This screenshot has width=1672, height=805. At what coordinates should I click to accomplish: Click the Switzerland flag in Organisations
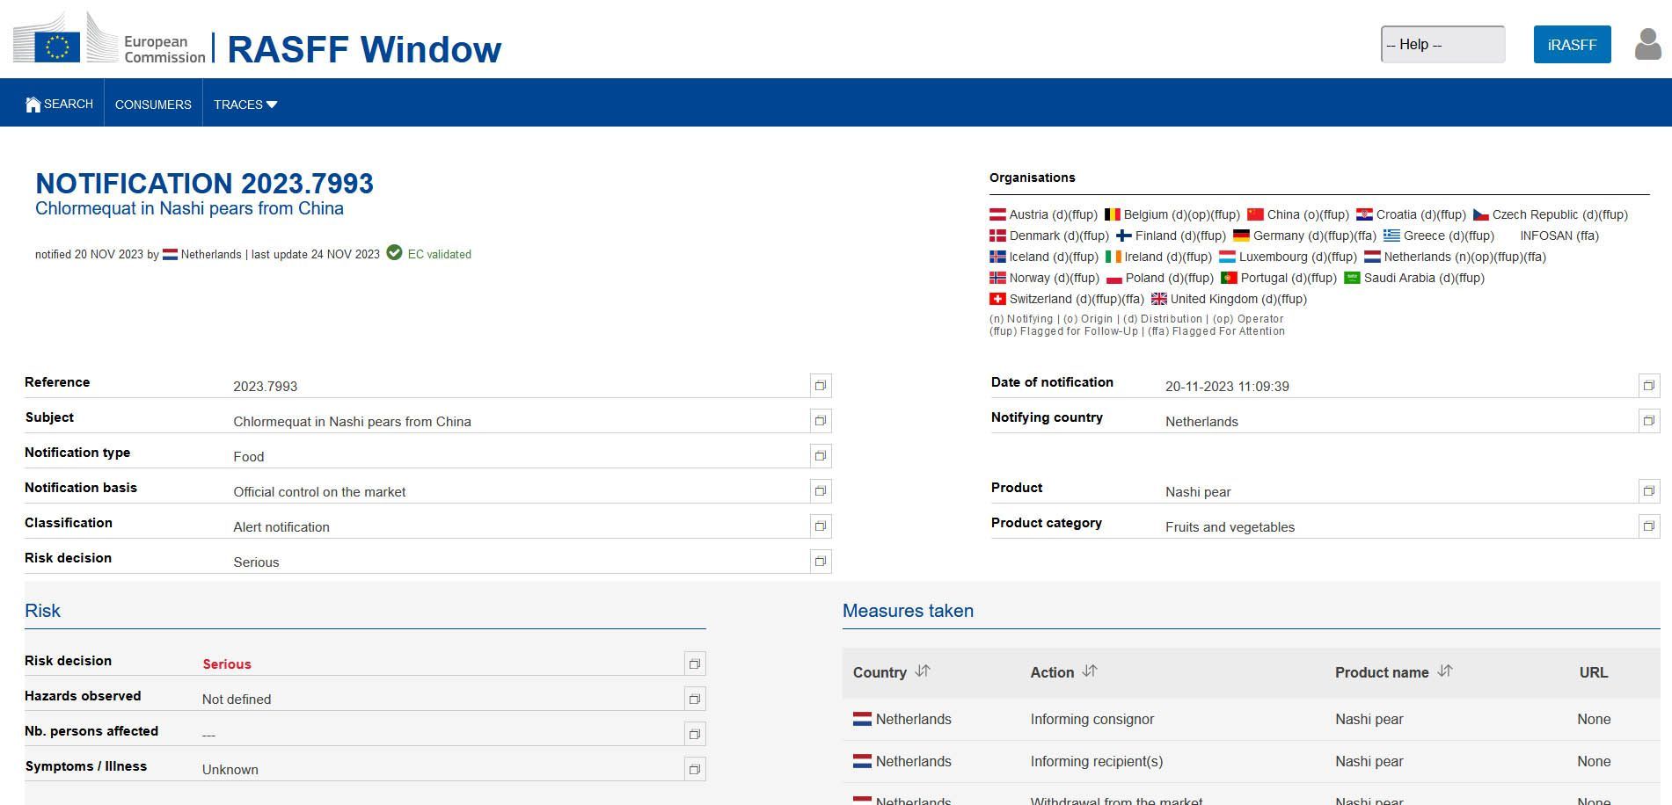pos(997,299)
